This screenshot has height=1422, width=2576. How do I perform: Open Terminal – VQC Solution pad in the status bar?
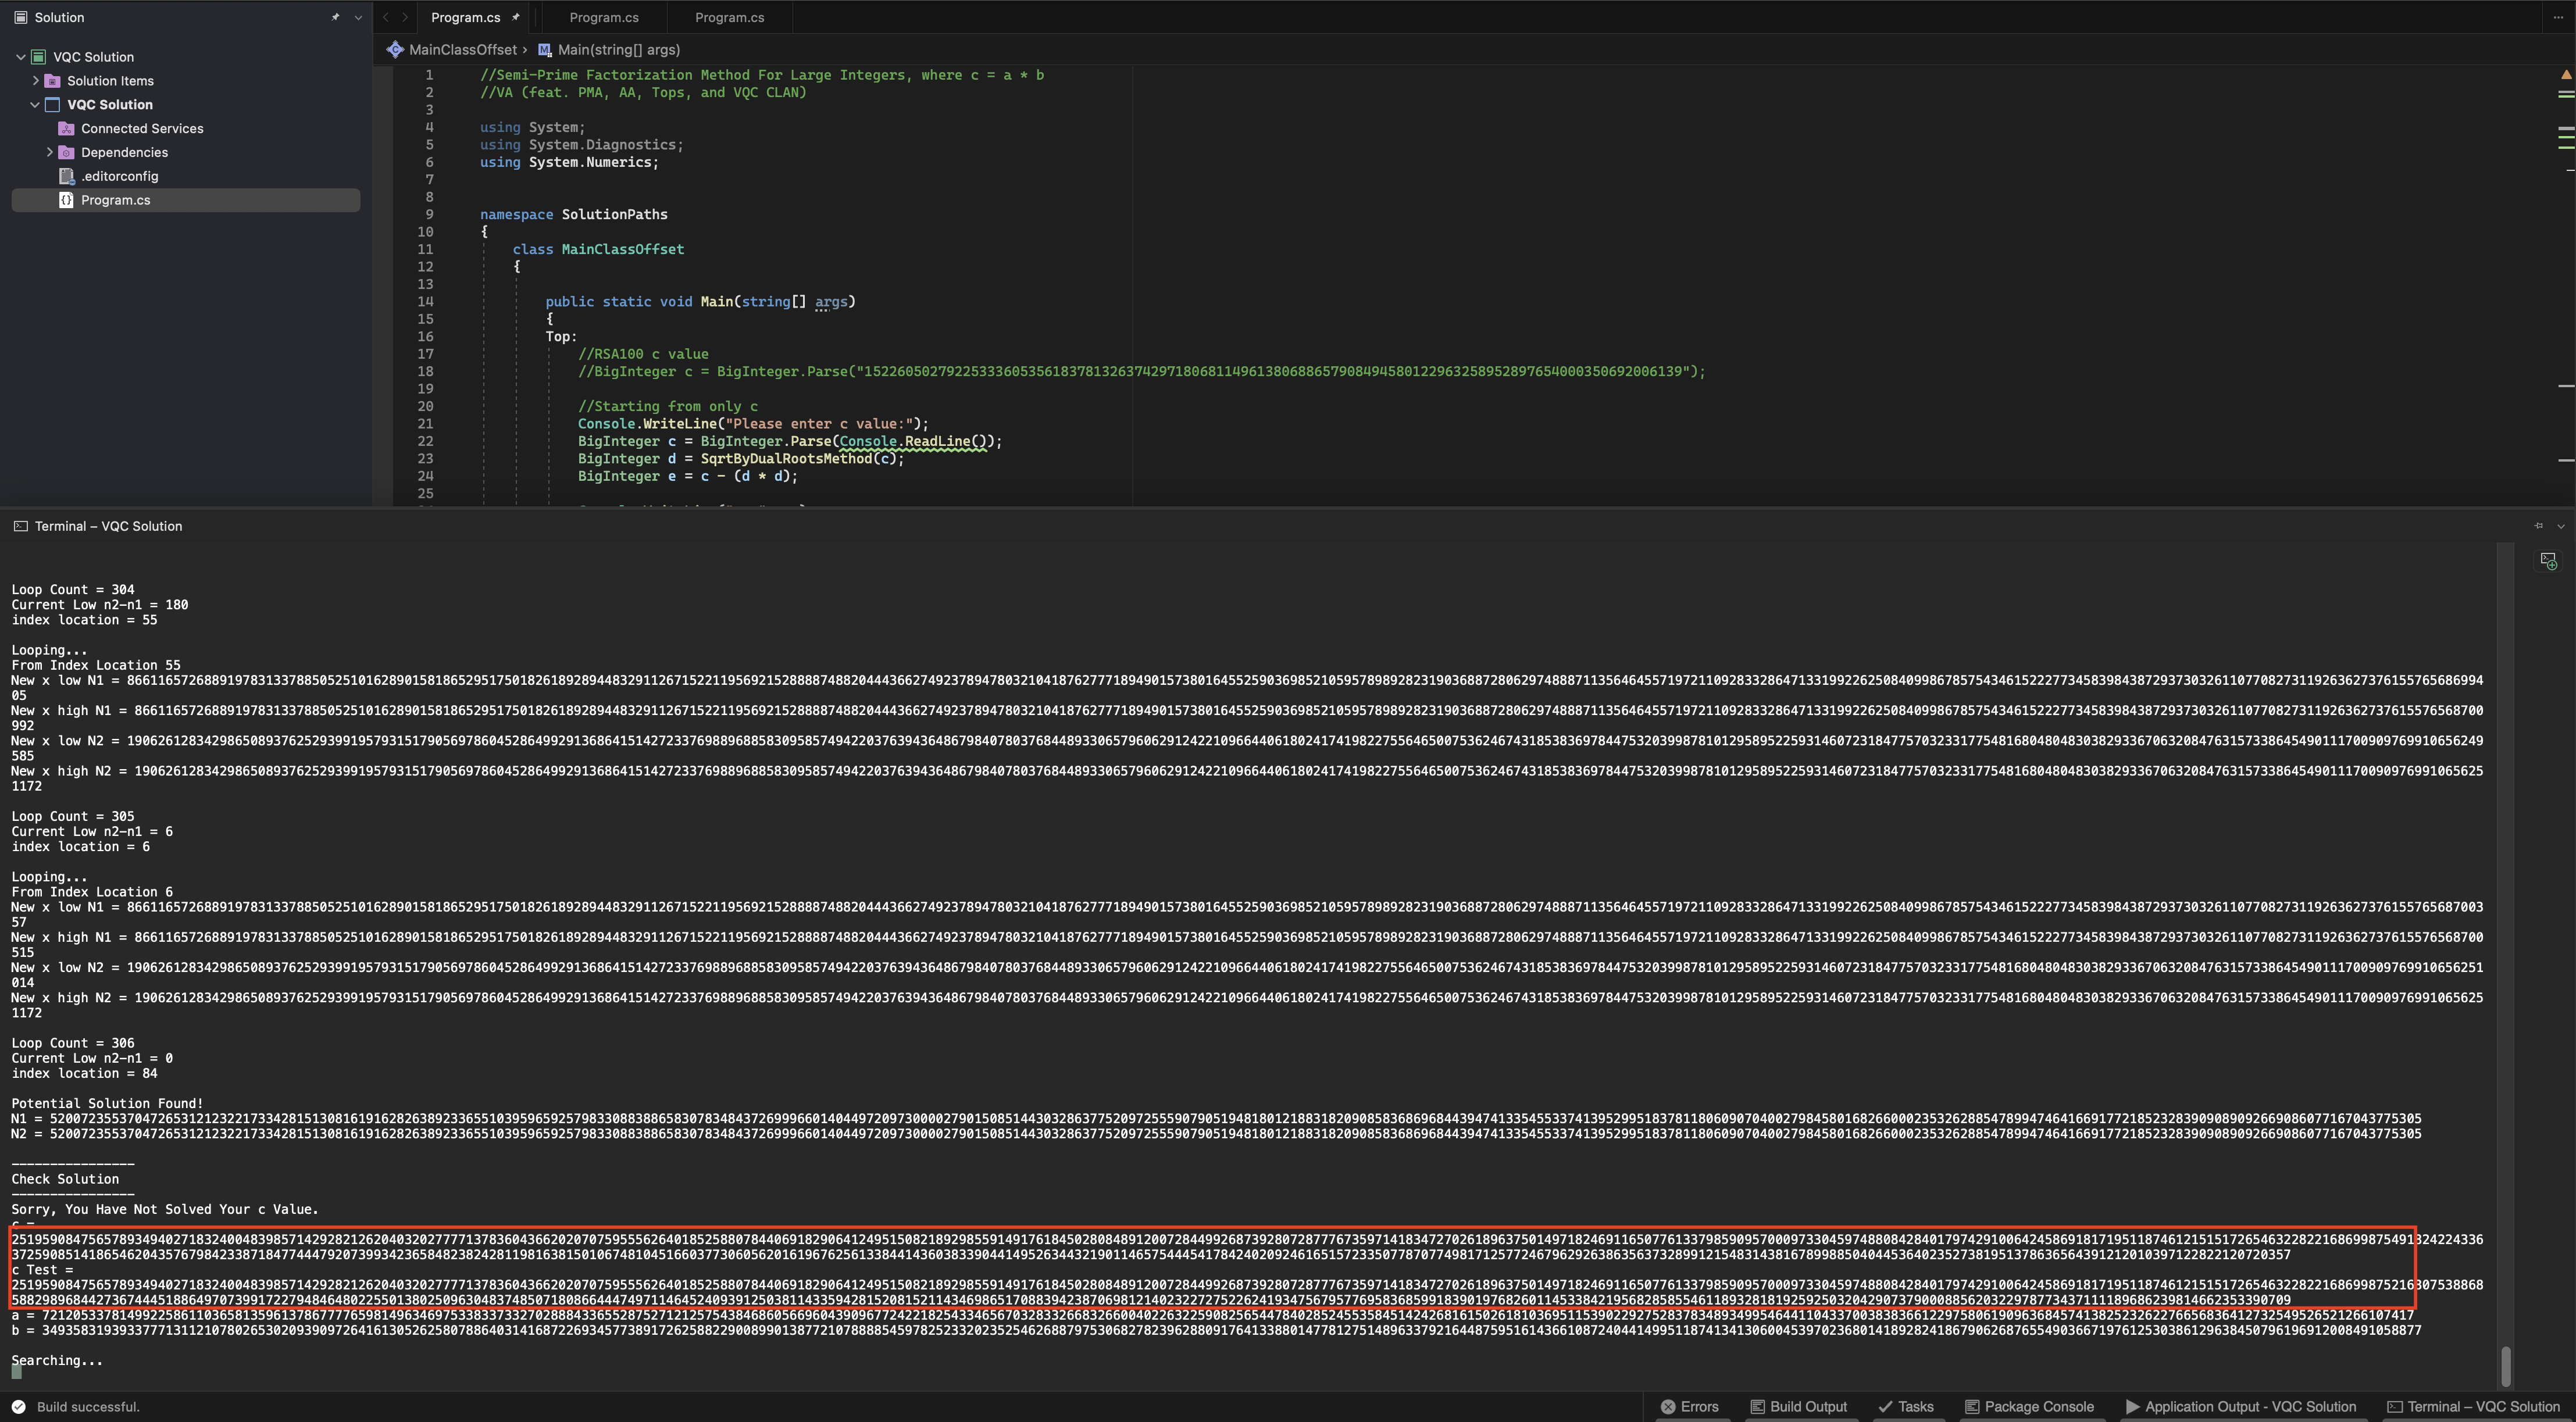click(x=2473, y=1407)
